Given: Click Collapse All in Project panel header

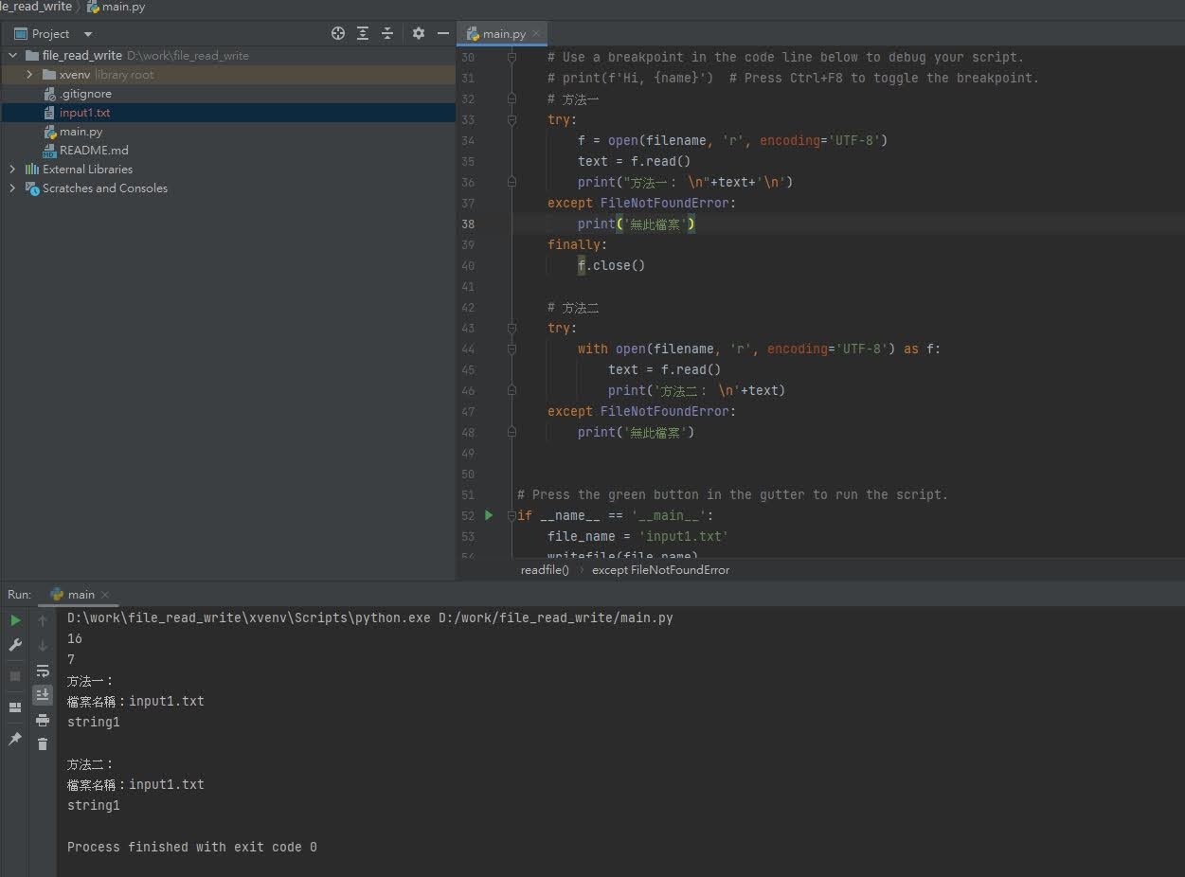Looking at the screenshot, I should [387, 33].
